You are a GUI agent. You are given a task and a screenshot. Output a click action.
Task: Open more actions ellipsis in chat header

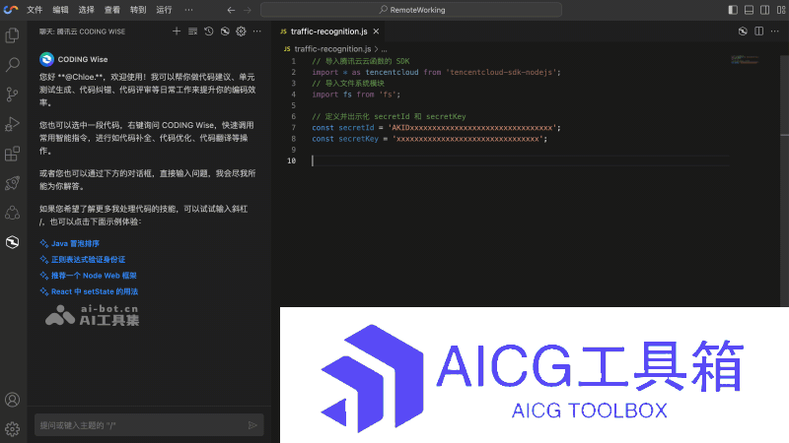pos(257,32)
